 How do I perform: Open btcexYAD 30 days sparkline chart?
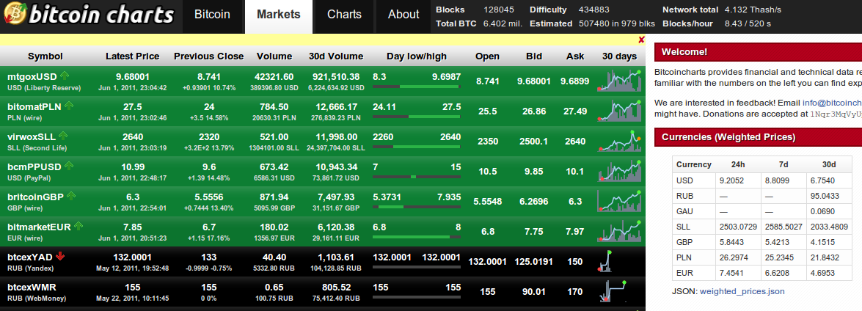click(x=605, y=261)
